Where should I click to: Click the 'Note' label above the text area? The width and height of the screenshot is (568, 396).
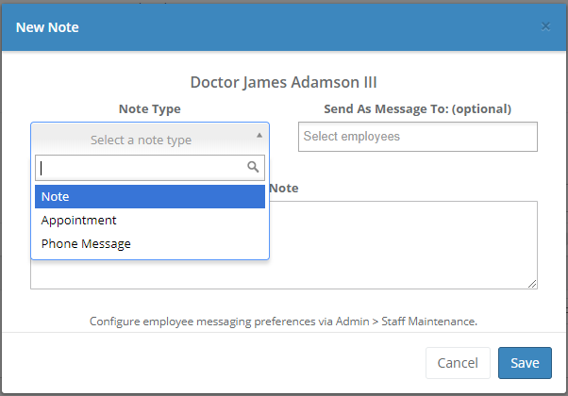284,189
